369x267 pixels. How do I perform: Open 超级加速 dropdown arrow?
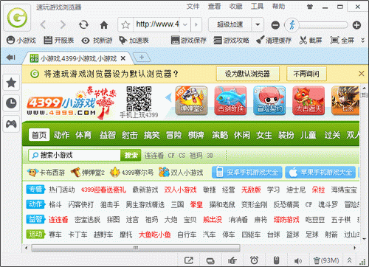click(258, 24)
